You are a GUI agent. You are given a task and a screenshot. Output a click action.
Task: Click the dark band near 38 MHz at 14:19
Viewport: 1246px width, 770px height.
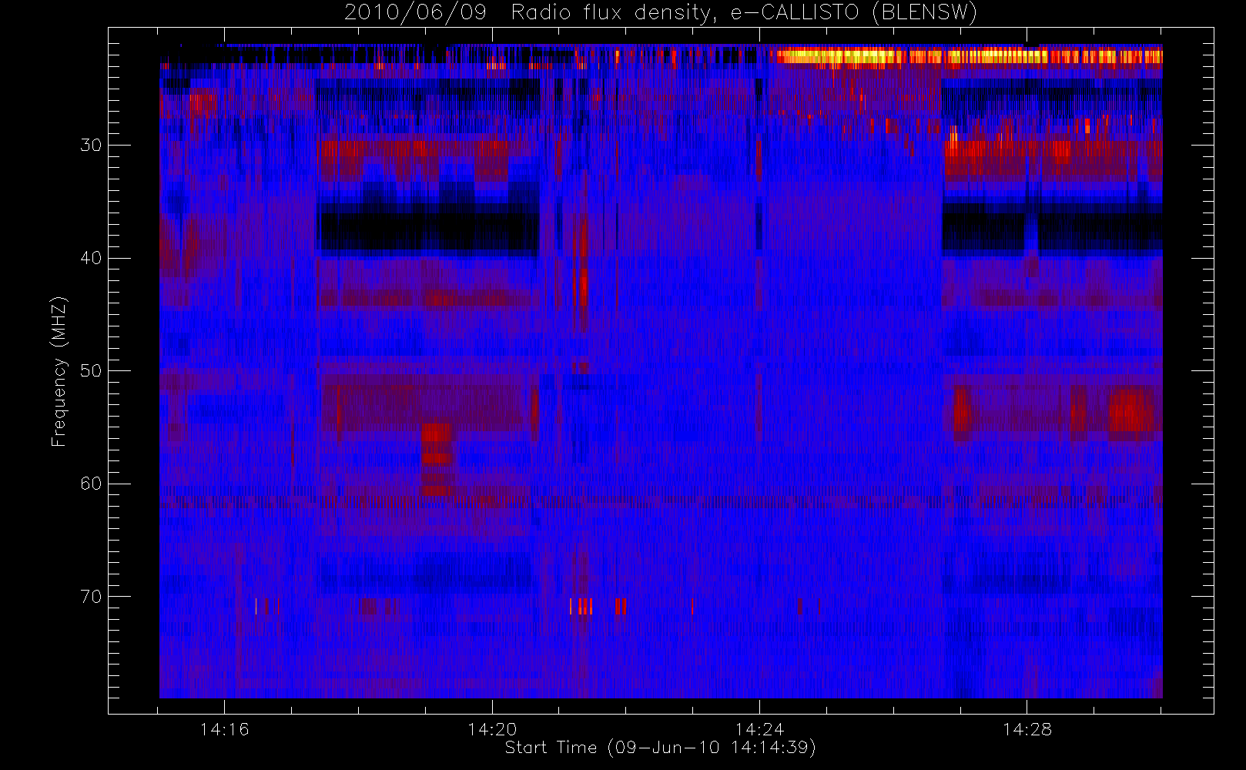tap(428, 233)
